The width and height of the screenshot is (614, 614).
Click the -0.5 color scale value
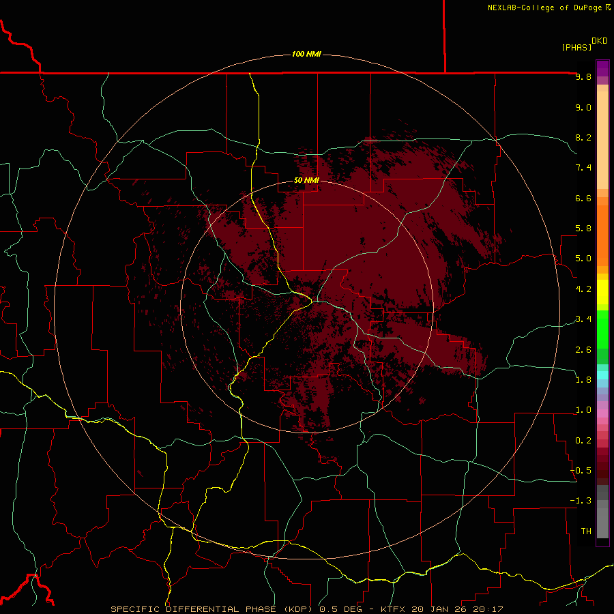[x=581, y=470]
